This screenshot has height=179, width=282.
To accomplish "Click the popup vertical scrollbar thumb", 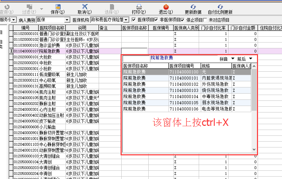I will click(254, 89).
